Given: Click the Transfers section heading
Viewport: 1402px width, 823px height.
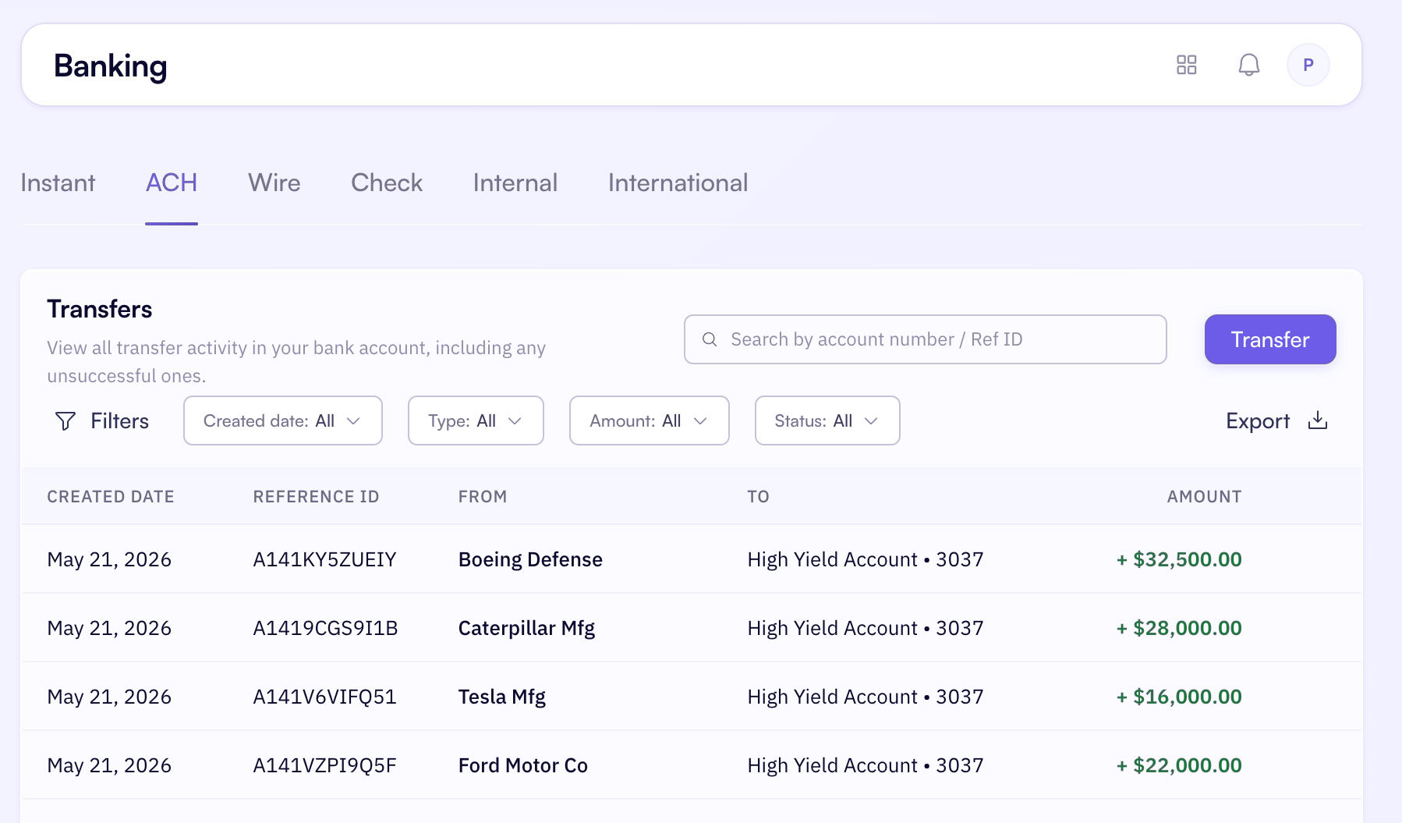Looking at the screenshot, I should point(100,309).
